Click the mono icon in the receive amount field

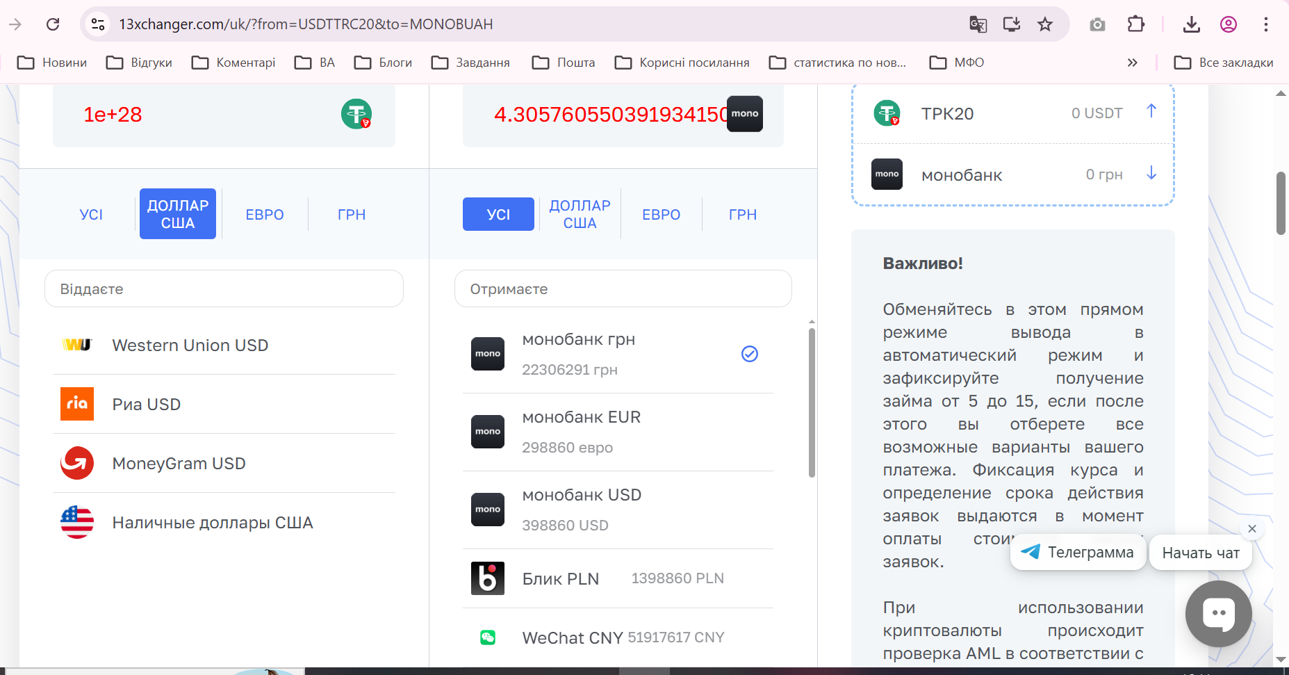[x=745, y=114]
